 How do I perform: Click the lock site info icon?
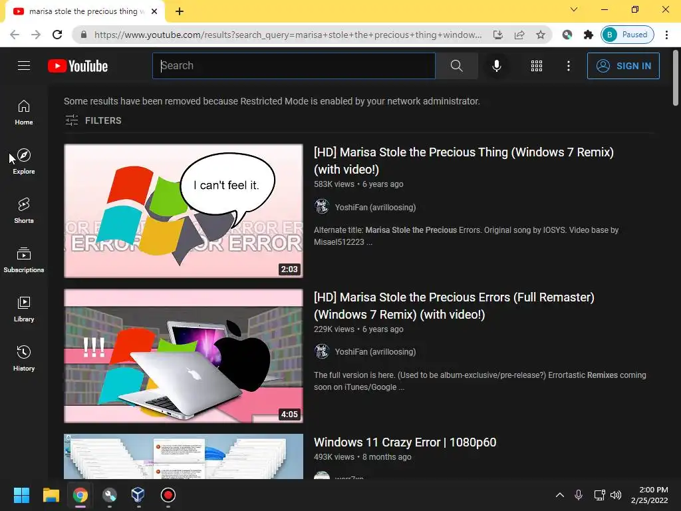tap(84, 35)
